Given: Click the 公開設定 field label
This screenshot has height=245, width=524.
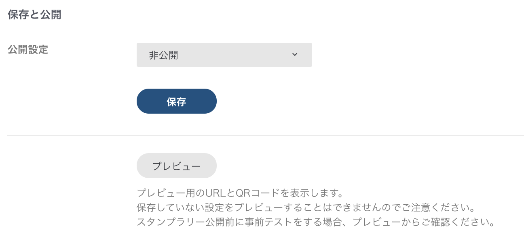Looking at the screenshot, I should click(x=28, y=50).
